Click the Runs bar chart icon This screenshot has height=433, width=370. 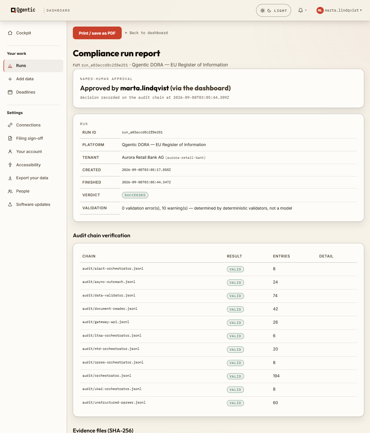[10, 66]
